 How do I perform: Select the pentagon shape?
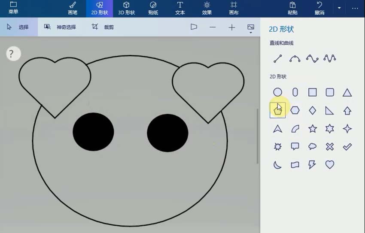click(277, 110)
